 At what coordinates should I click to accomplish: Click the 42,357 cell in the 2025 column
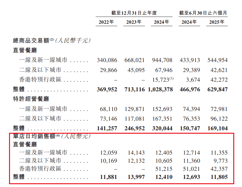tap(217, 169)
